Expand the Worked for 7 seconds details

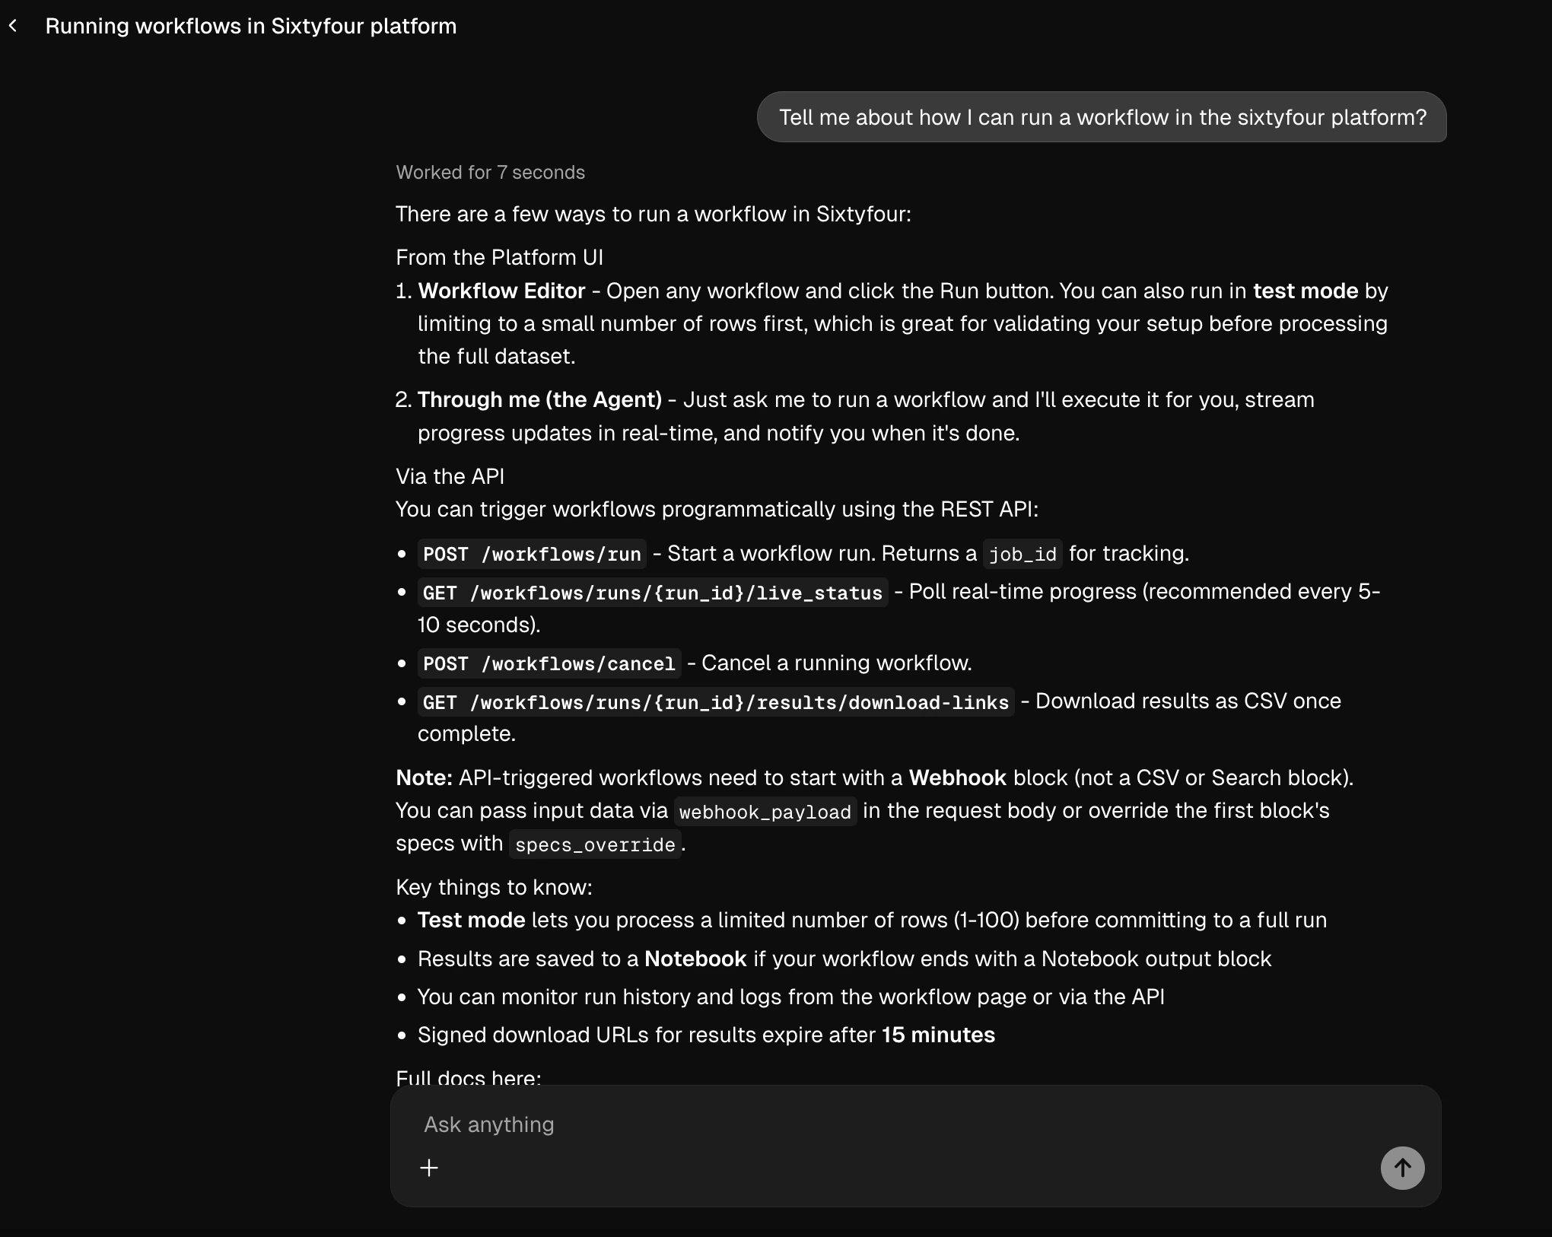(490, 173)
